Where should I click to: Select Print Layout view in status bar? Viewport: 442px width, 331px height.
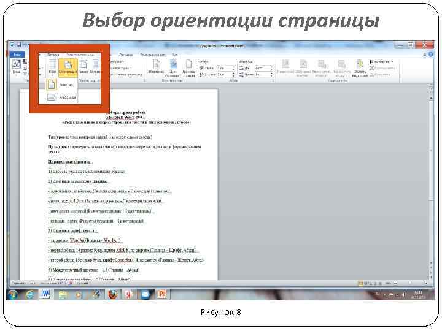pos(360,283)
